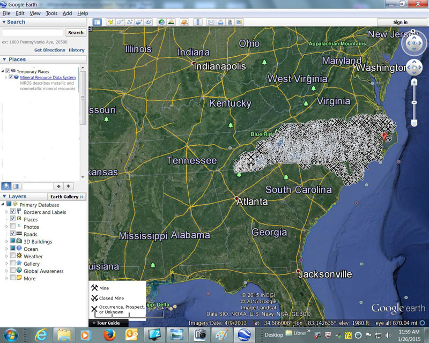Open the Add menu
The width and height of the screenshot is (429, 343).
tap(67, 13)
